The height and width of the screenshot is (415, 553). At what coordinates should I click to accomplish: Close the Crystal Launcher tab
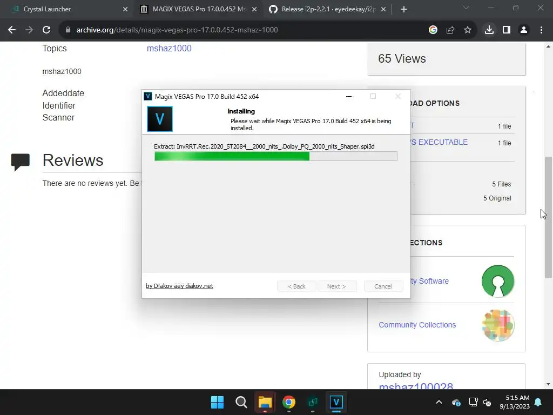(x=125, y=10)
